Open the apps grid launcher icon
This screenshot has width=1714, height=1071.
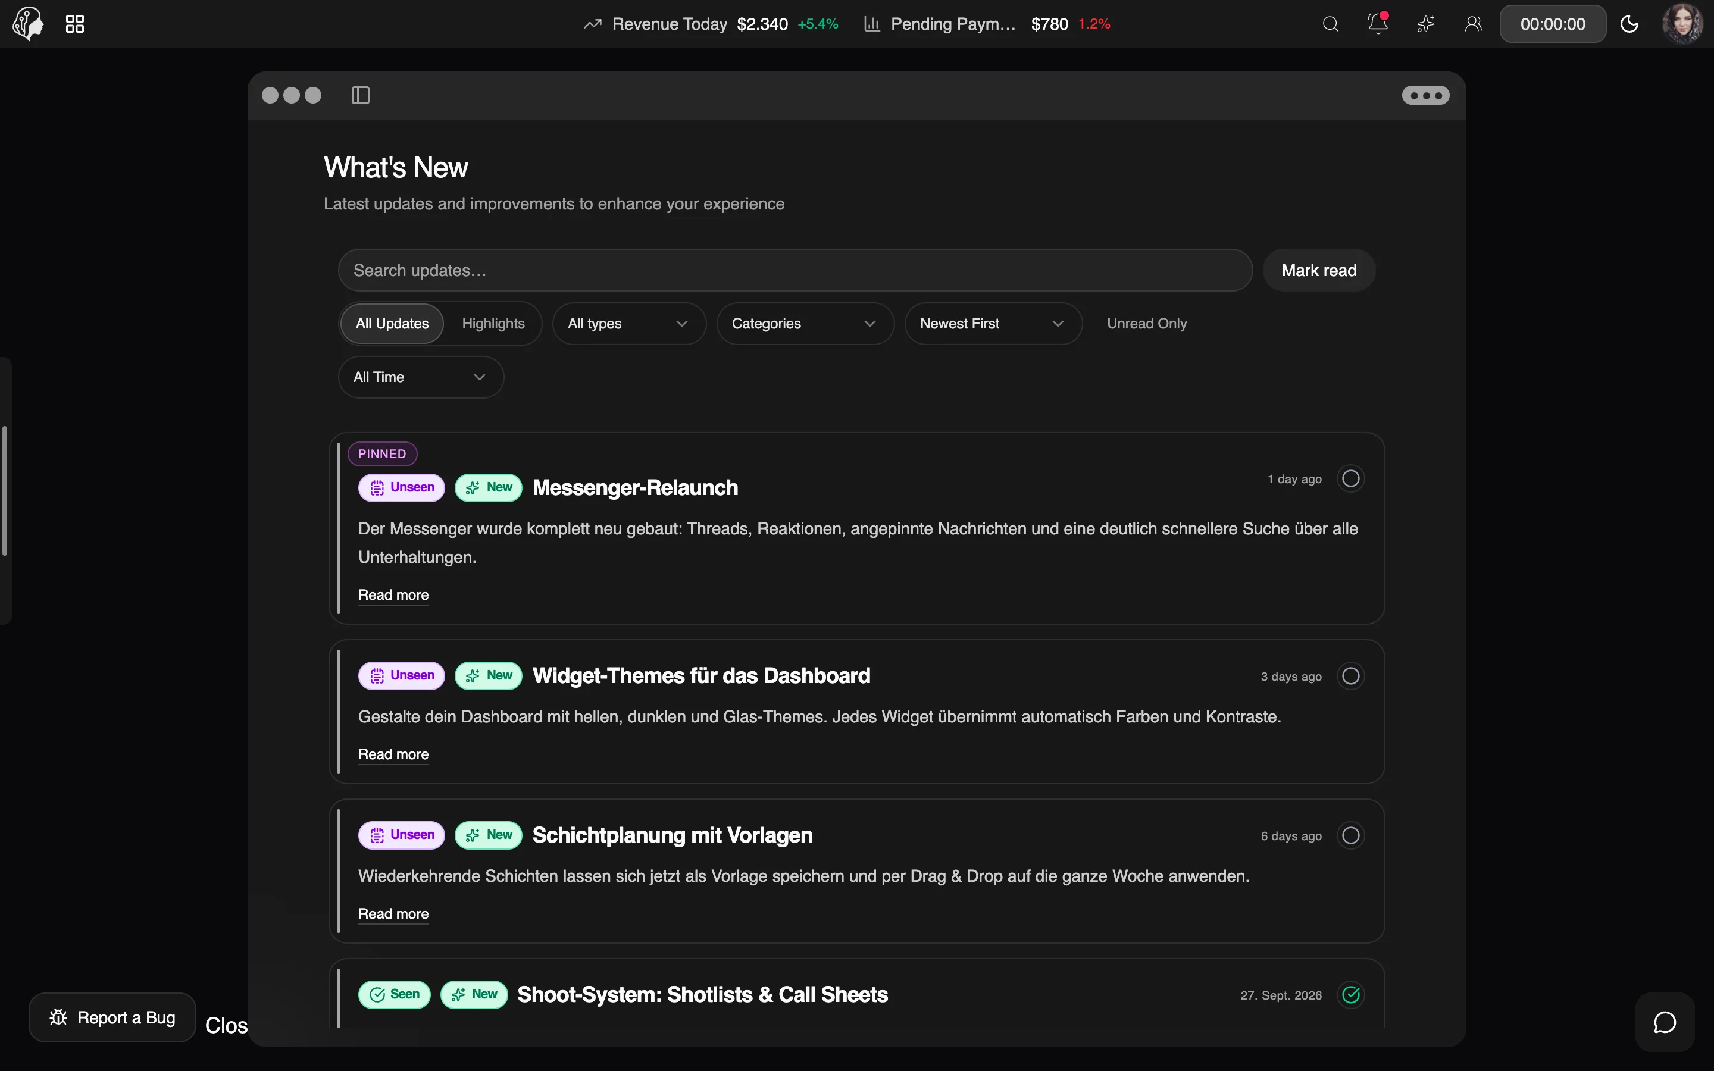click(75, 24)
